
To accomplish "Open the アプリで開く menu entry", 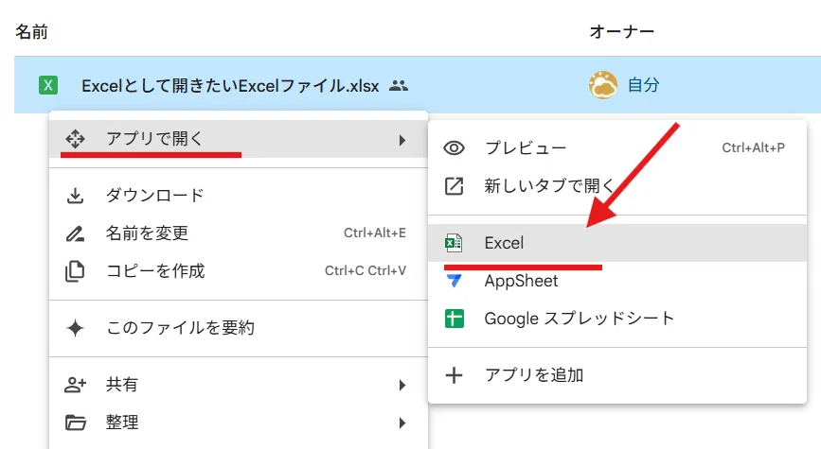I will click(x=239, y=139).
